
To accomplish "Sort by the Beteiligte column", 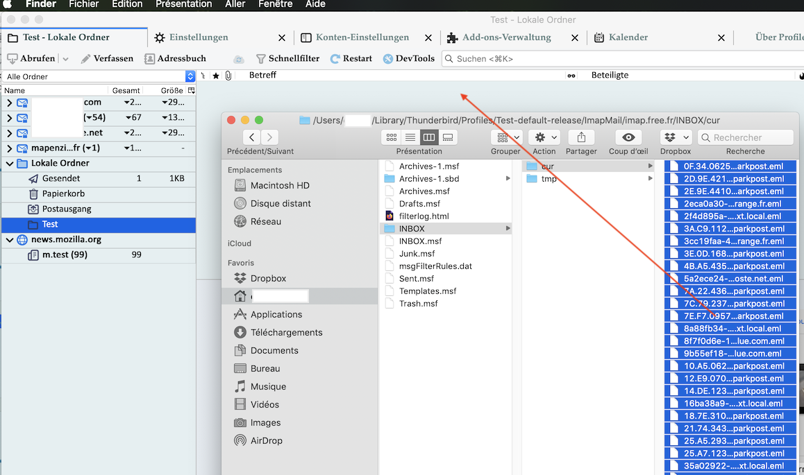I will click(610, 75).
